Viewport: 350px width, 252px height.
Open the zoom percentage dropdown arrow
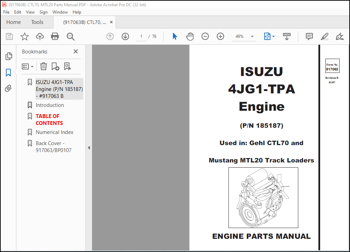tap(252, 36)
